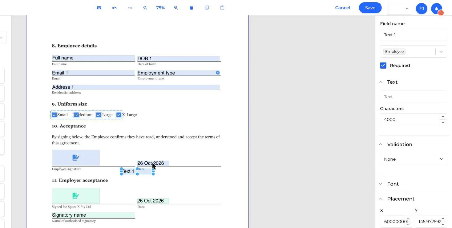Click the employer signature field for Space X

(76, 195)
